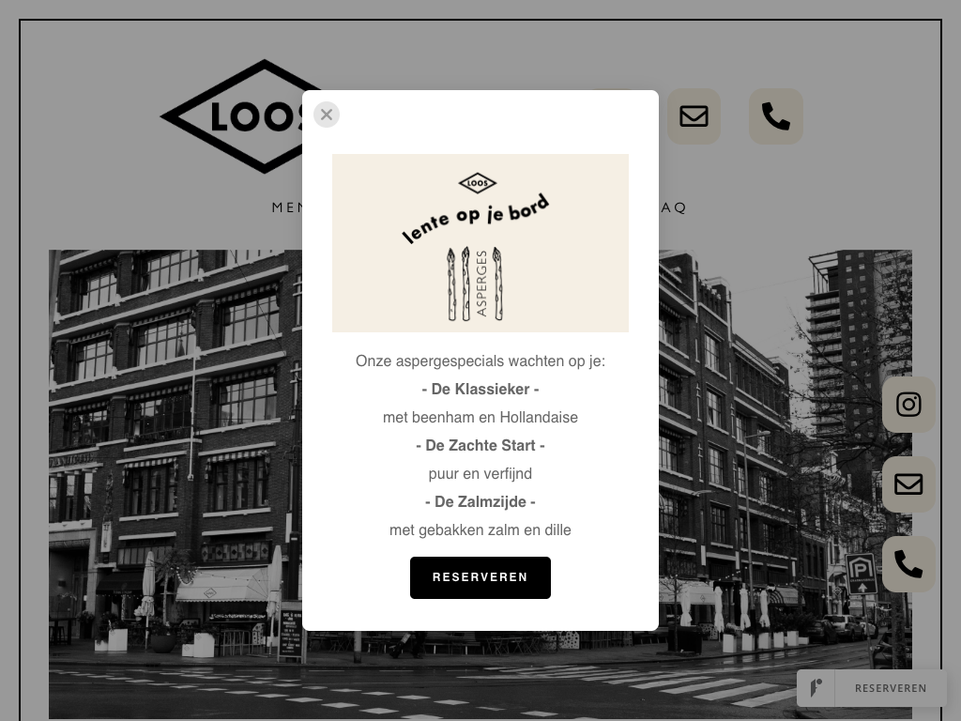Select the 'De Zalmzijde' heading
Viewport: 961px width, 721px height.
tap(480, 502)
